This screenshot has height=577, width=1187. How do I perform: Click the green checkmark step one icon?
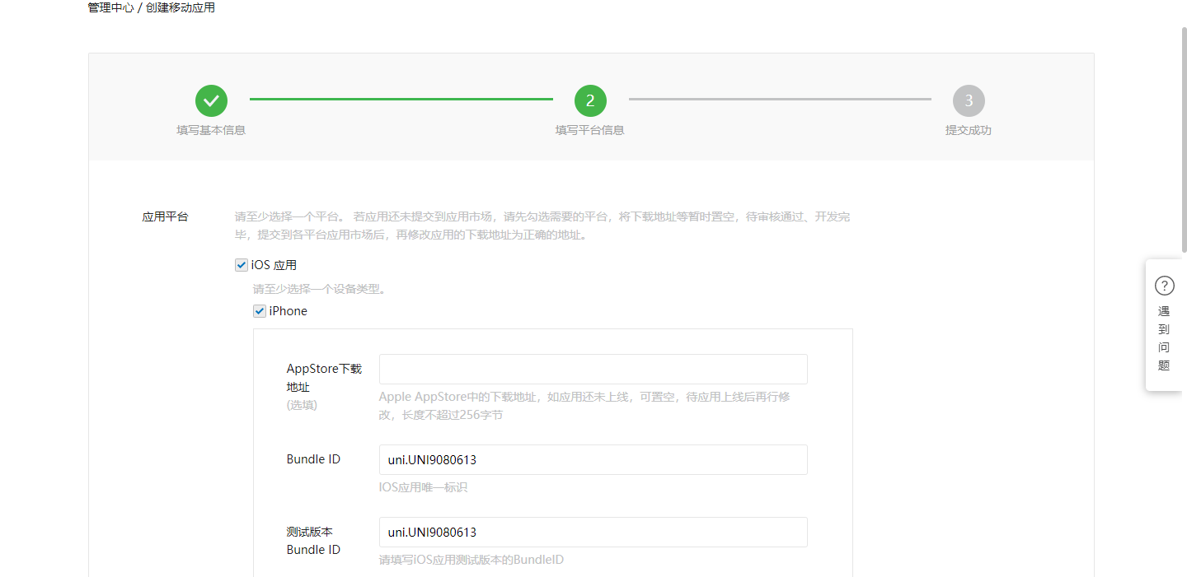(x=211, y=100)
